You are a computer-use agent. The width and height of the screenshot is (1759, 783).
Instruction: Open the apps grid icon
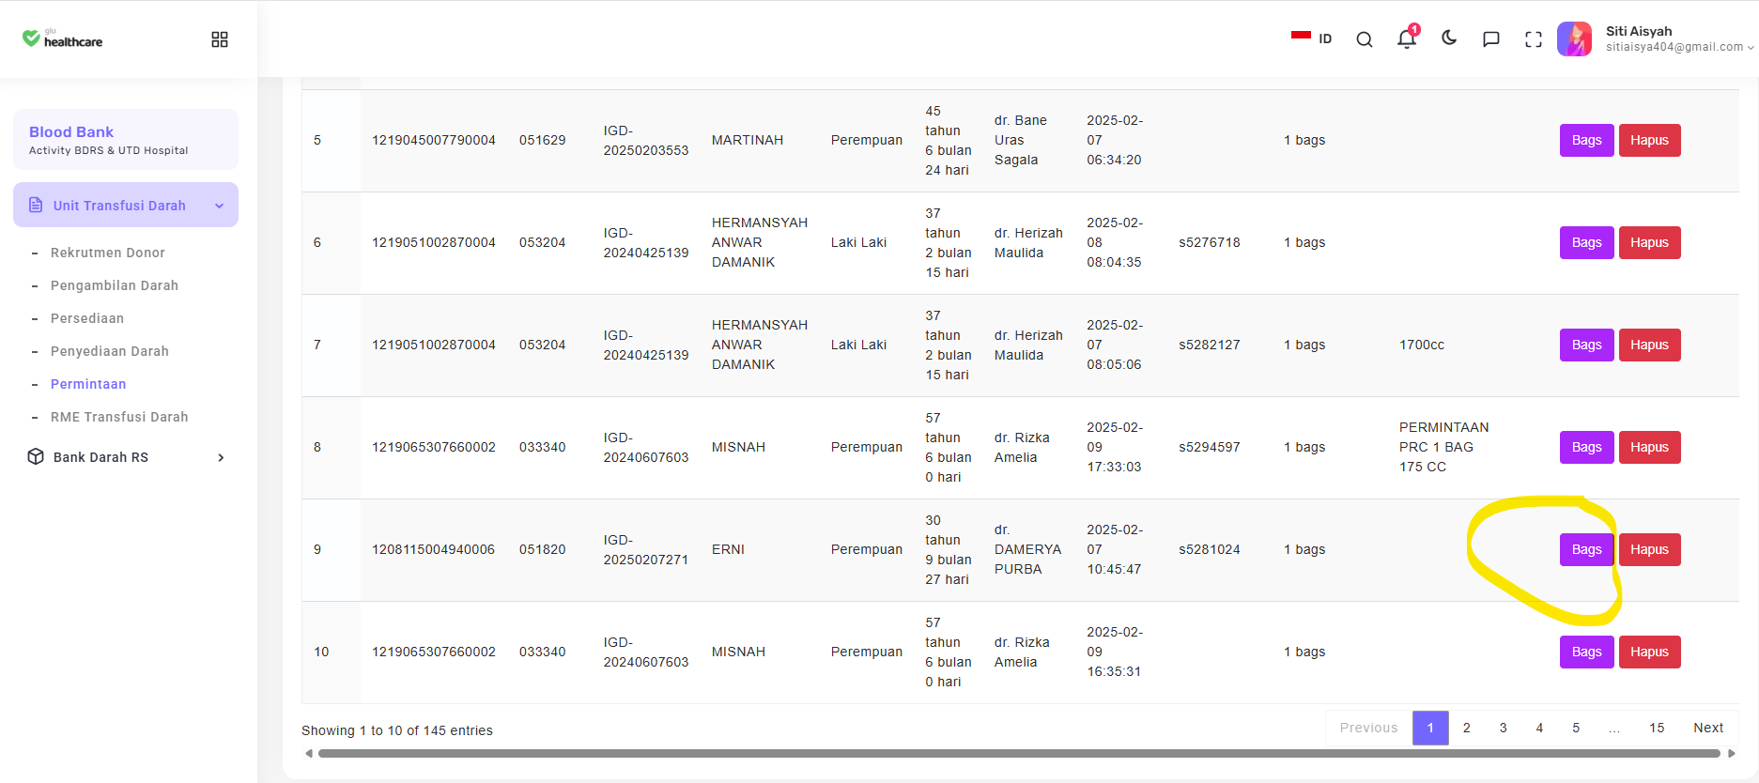click(x=220, y=39)
